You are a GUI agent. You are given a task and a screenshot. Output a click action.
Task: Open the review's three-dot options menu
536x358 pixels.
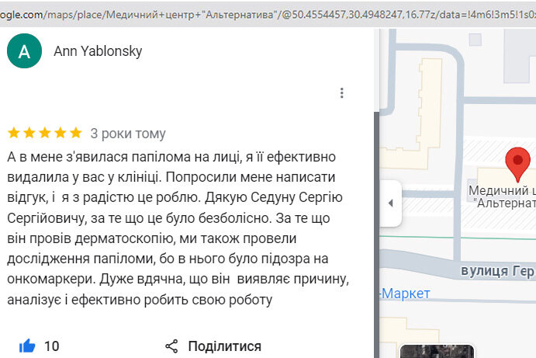point(341,93)
